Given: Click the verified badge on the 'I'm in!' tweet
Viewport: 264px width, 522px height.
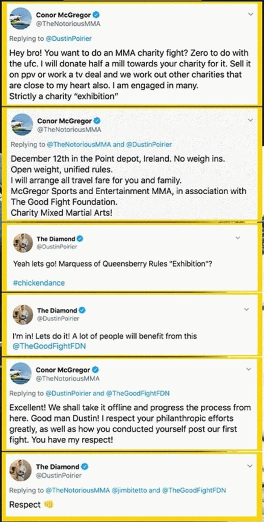Looking at the screenshot, I should [83, 310].
